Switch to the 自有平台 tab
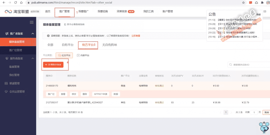The image size is (270, 135). coord(68,45)
